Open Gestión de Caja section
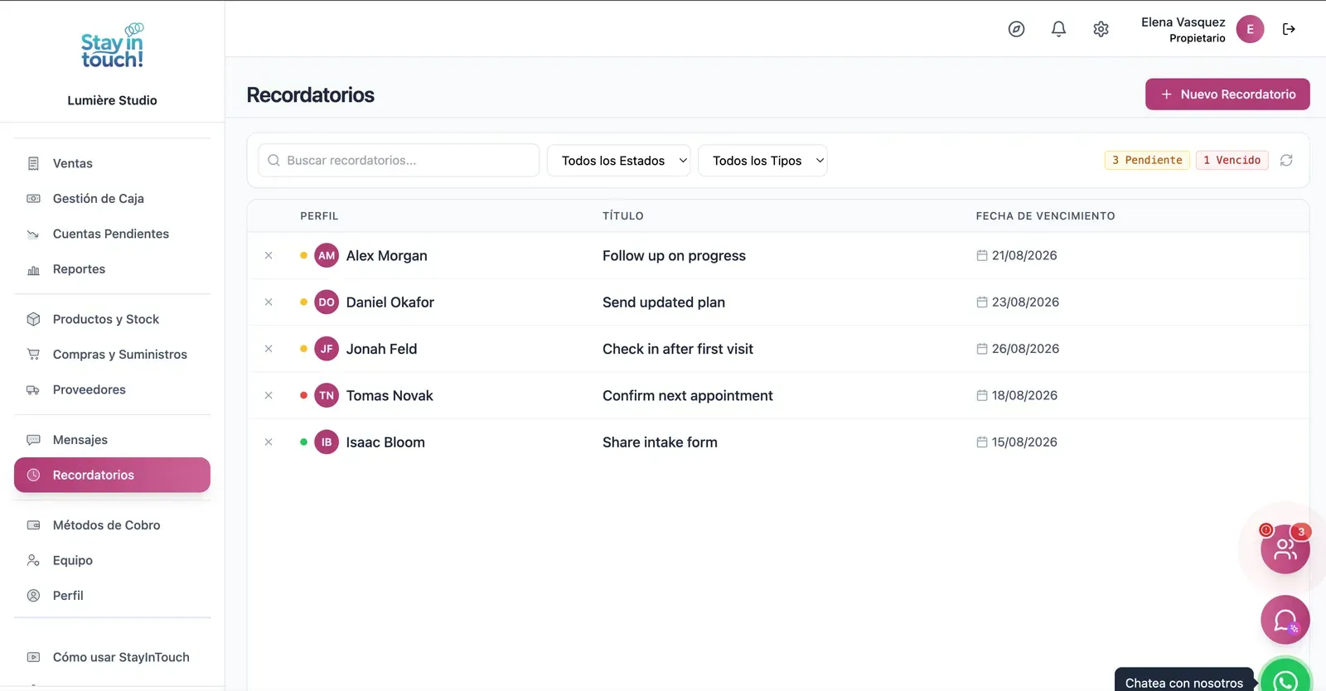 click(x=112, y=199)
